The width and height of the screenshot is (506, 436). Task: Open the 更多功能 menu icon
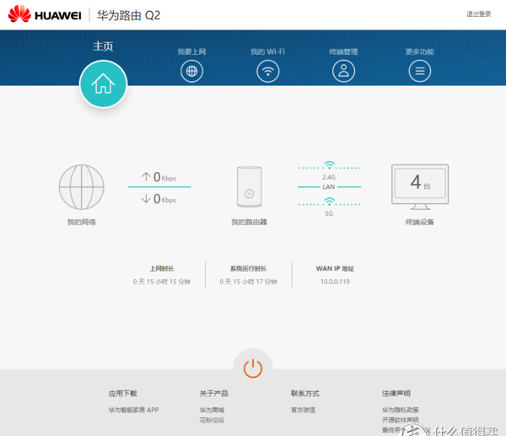point(419,71)
